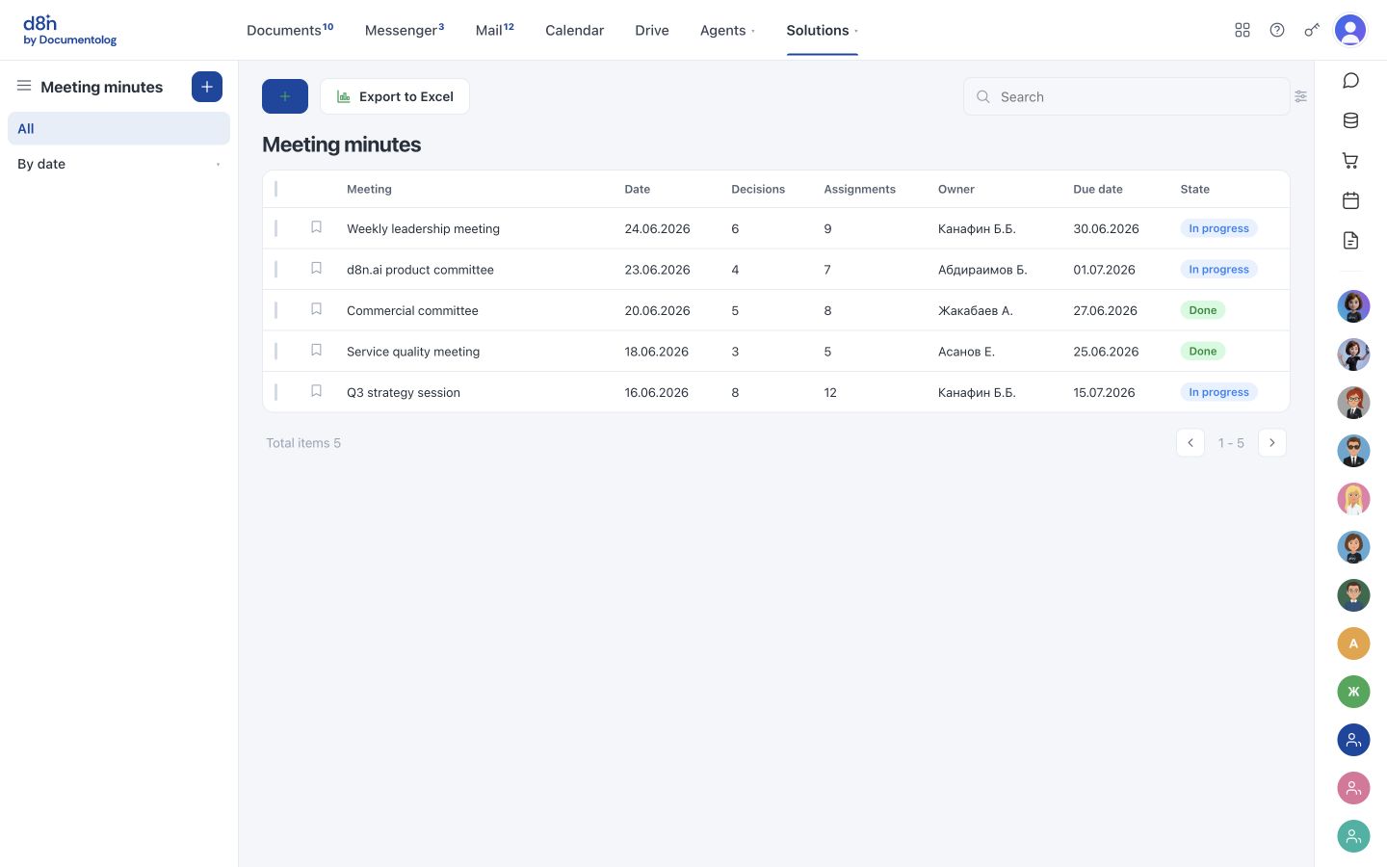Sort by the State column header
The height and width of the screenshot is (867, 1387).
click(x=1195, y=189)
